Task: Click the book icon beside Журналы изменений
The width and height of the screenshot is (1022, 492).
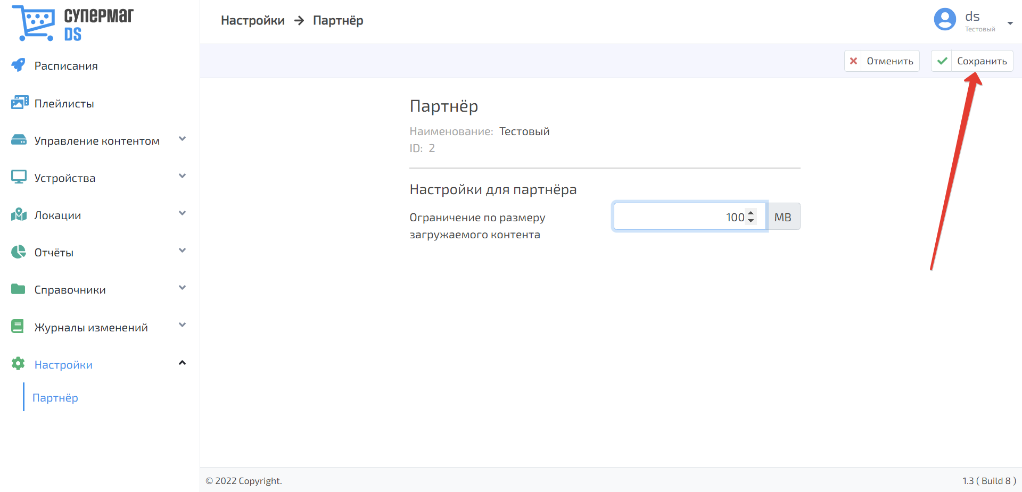Action: pyautogui.click(x=18, y=326)
